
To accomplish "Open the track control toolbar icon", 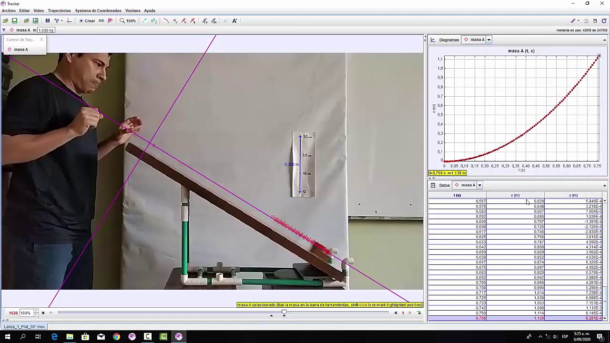I will [102, 21].
